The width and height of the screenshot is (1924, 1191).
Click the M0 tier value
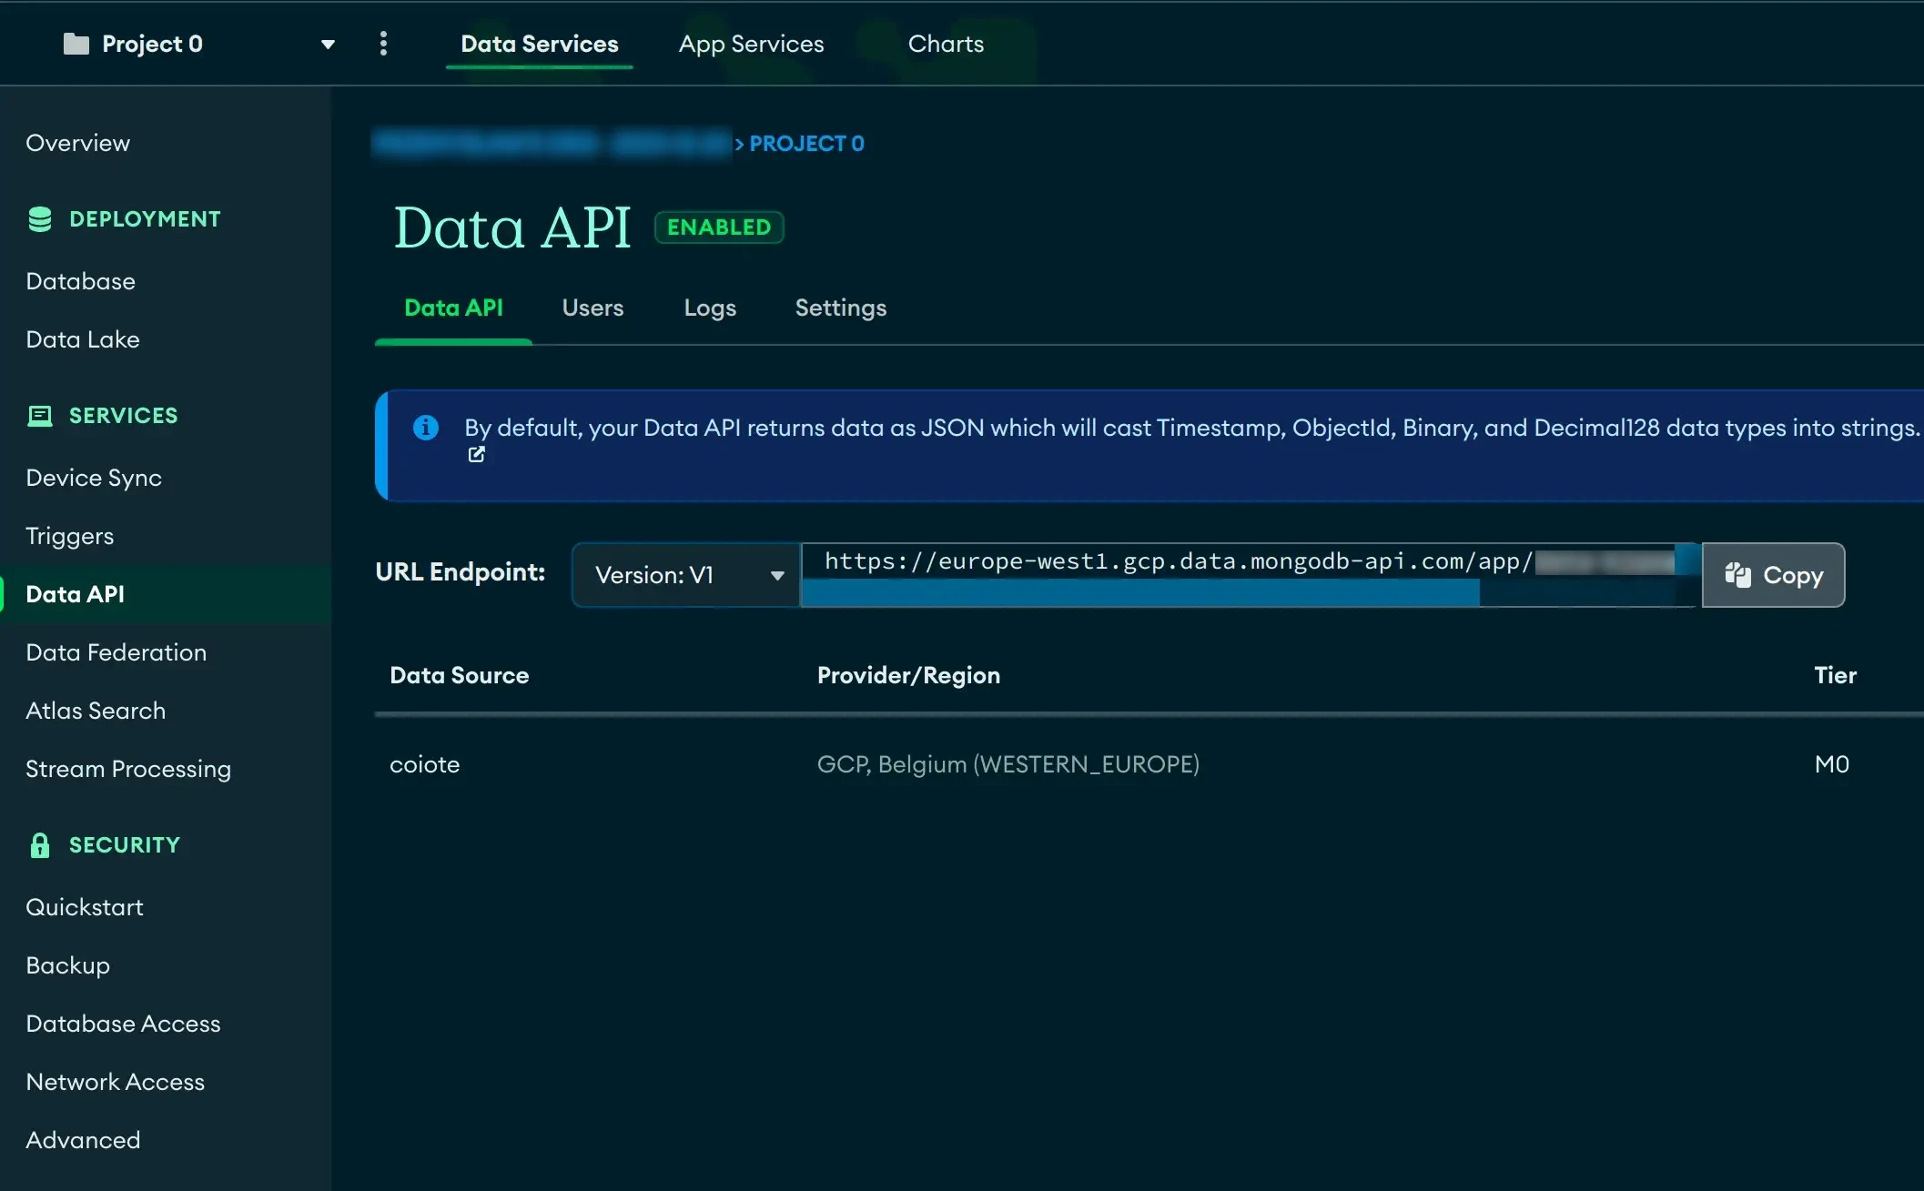(x=1831, y=764)
